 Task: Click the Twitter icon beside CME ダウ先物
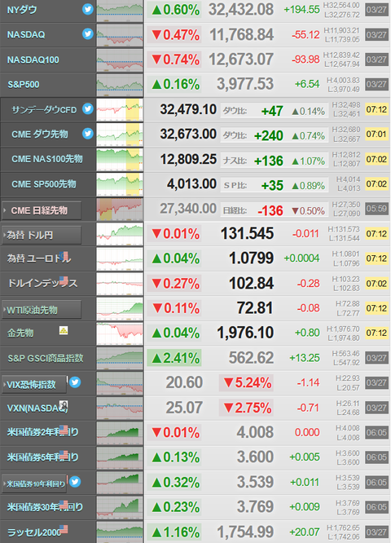click(88, 134)
